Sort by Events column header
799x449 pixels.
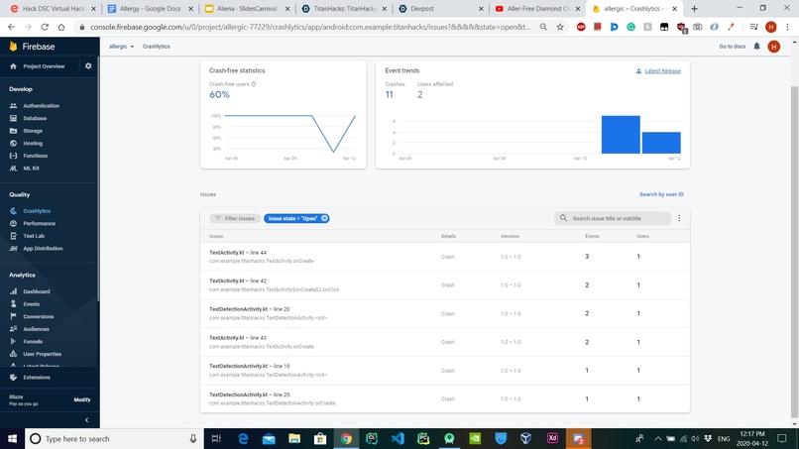tap(592, 237)
